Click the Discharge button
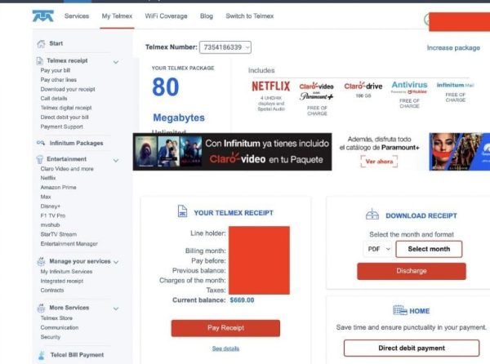This screenshot has width=490, height=364. [412, 271]
